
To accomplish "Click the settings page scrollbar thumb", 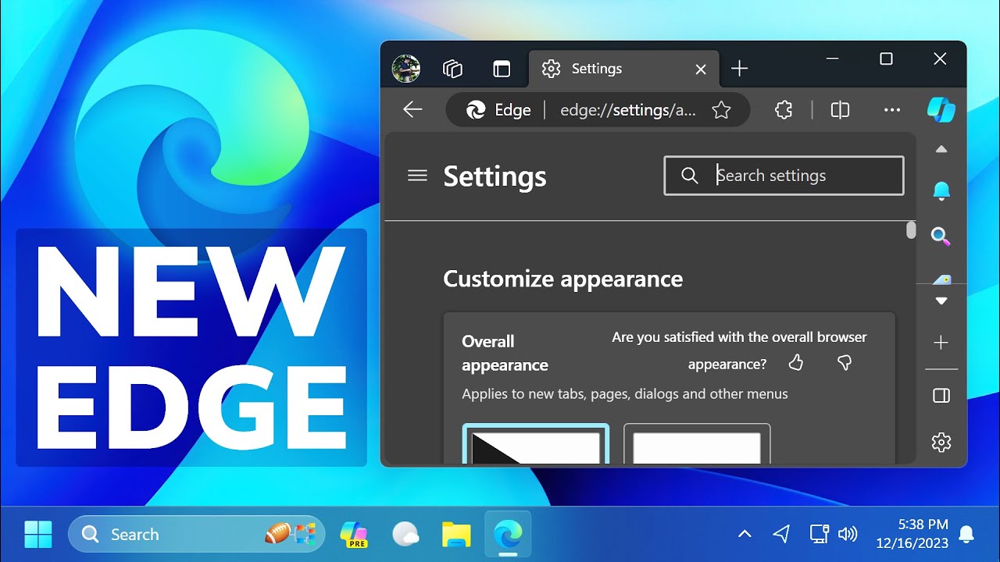I will pyautogui.click(x=911, y=230).
